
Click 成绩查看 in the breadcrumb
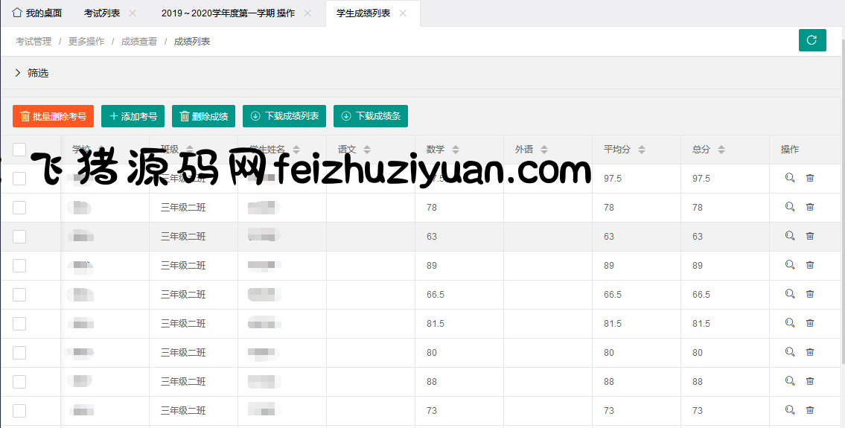click(139, 42)
